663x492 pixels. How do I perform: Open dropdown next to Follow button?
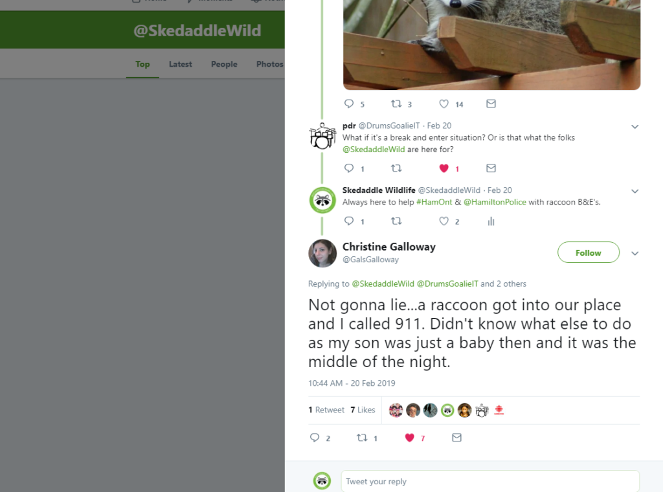click(x=635, y=253)
